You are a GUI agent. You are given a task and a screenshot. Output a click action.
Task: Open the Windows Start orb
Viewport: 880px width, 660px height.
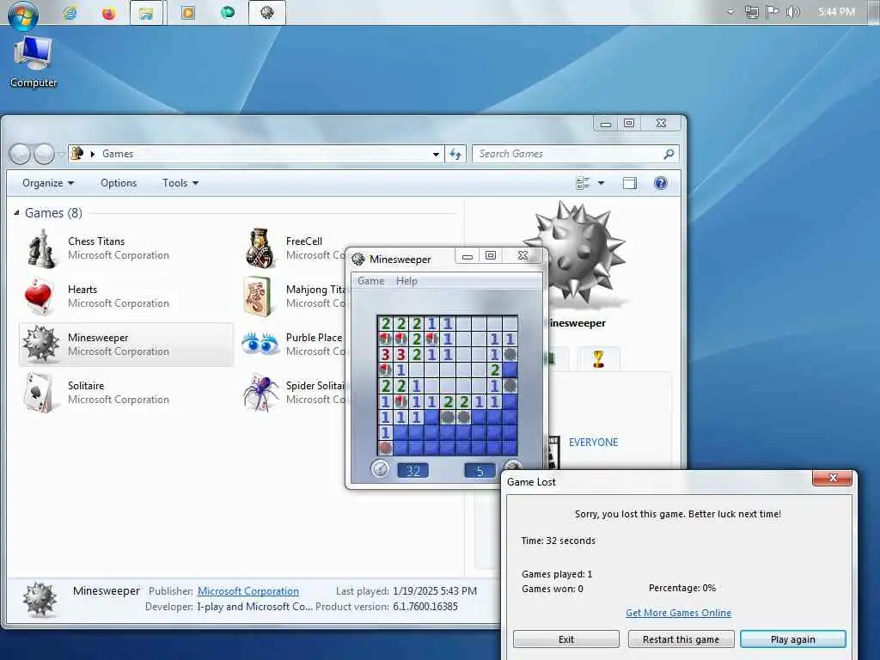click(x=23, y=14)
